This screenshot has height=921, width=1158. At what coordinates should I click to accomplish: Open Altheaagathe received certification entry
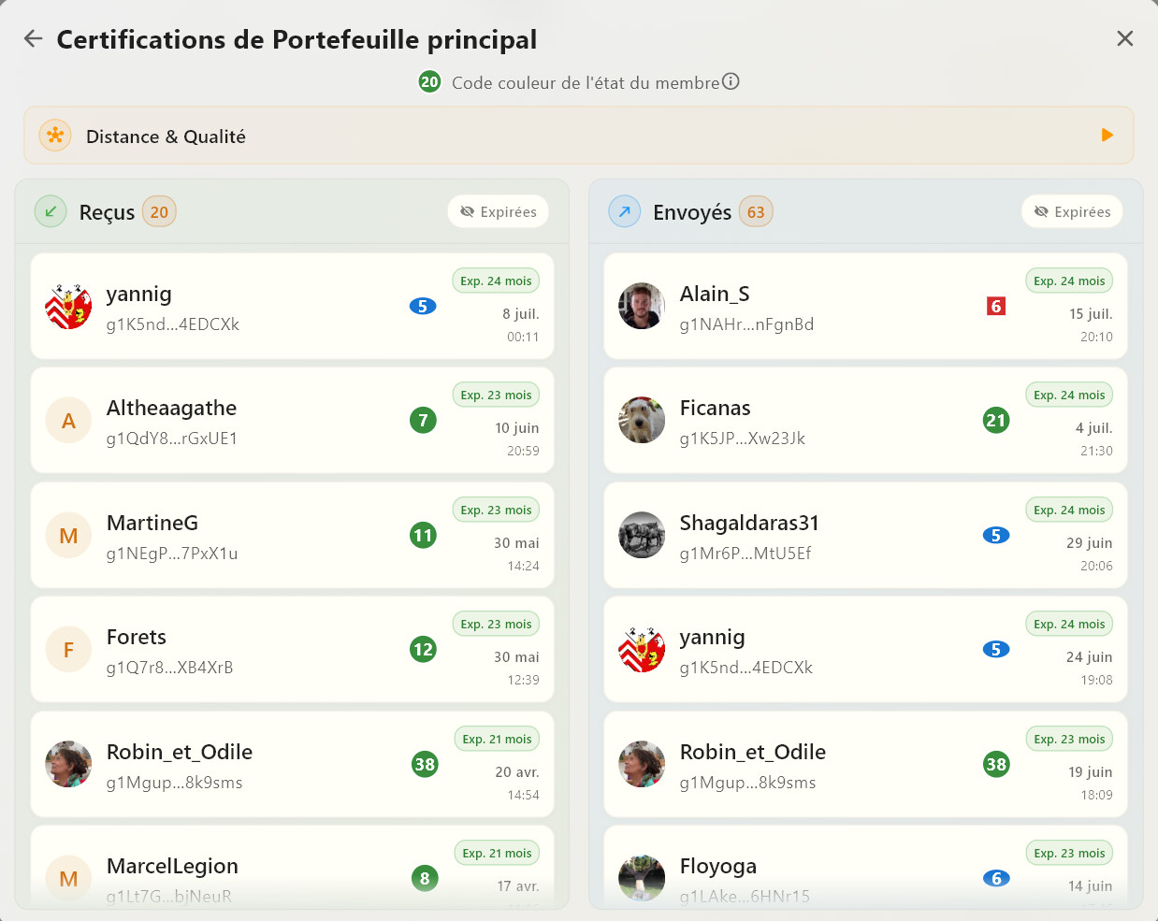click(x=292, y=420)
